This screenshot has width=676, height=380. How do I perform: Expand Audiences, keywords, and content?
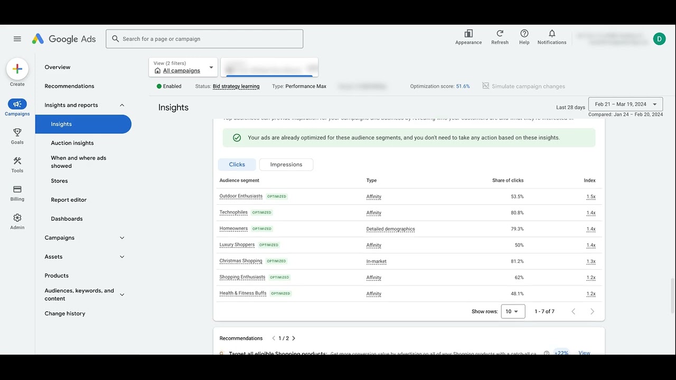click(122, 294)
